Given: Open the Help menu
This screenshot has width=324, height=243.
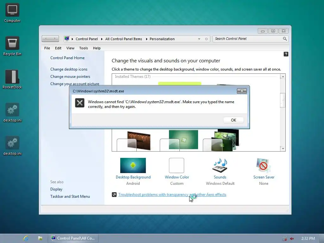Looking at the screenshot, I should 97,48.
